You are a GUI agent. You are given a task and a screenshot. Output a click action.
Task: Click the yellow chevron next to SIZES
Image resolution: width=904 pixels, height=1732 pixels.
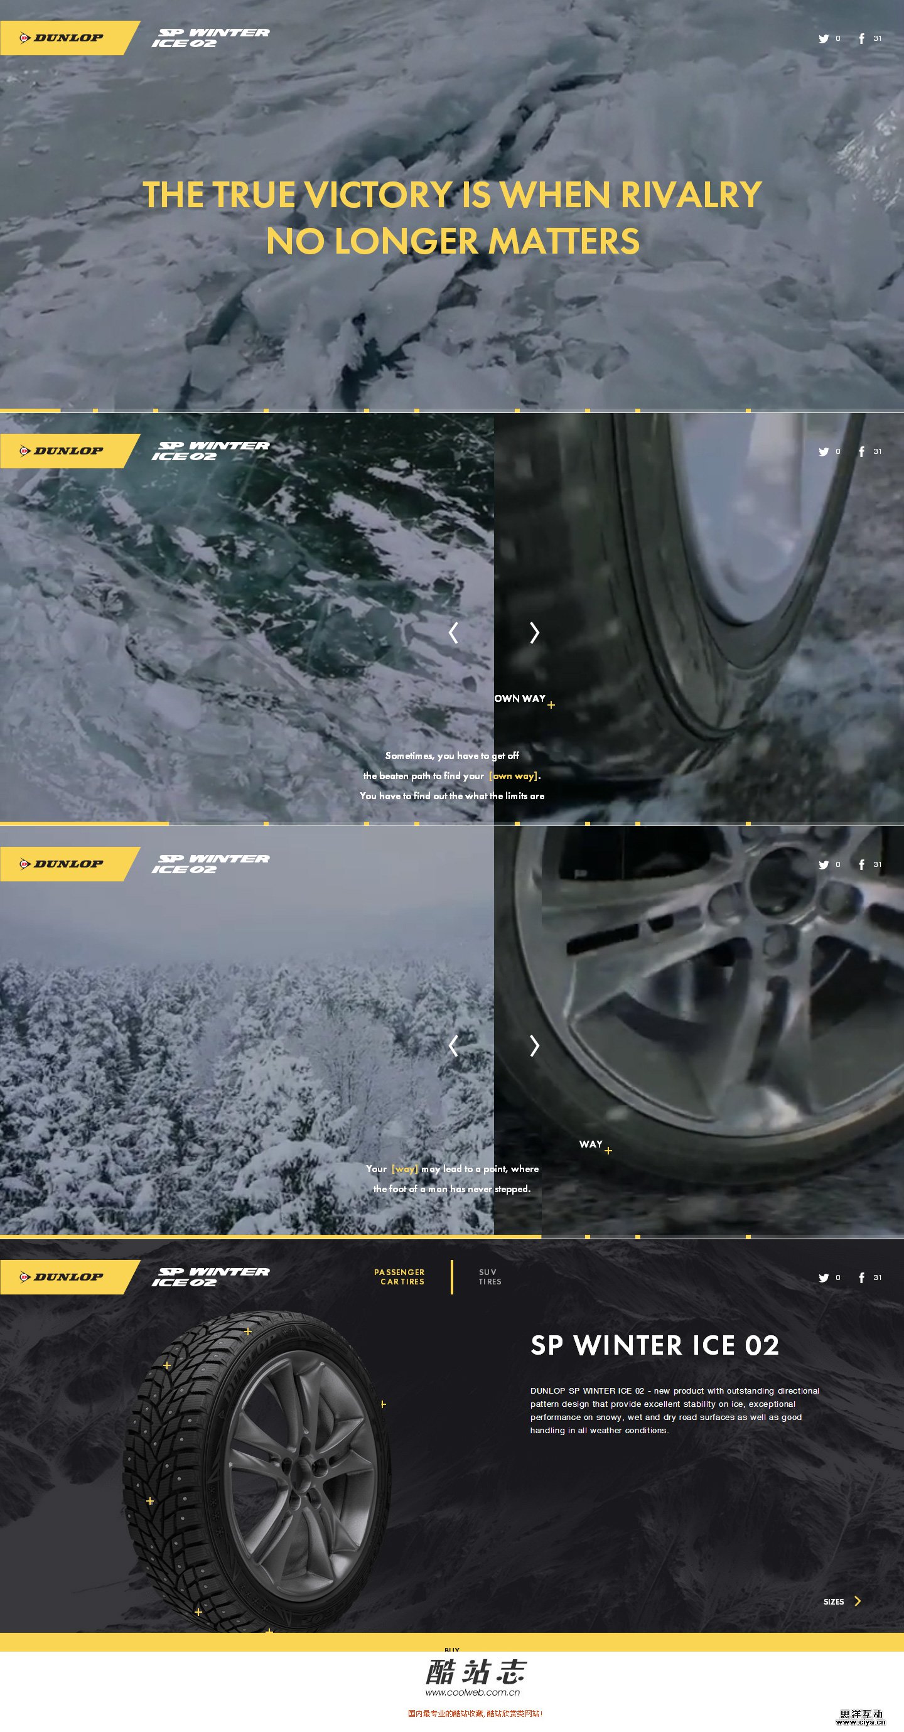pos(858,1601)
